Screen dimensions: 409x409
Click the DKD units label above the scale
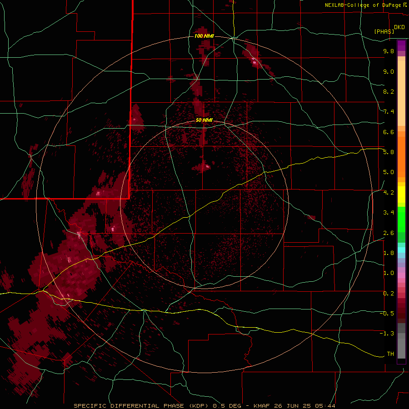coord(399,27)
